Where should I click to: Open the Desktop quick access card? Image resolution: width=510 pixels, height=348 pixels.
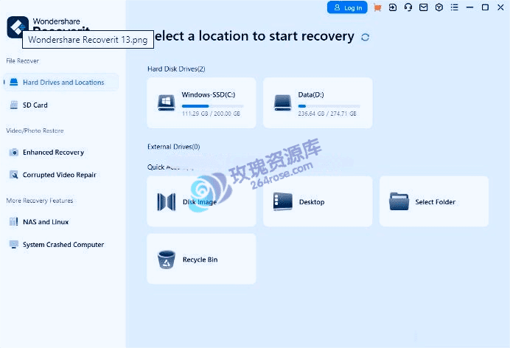(x=318, y=201)
